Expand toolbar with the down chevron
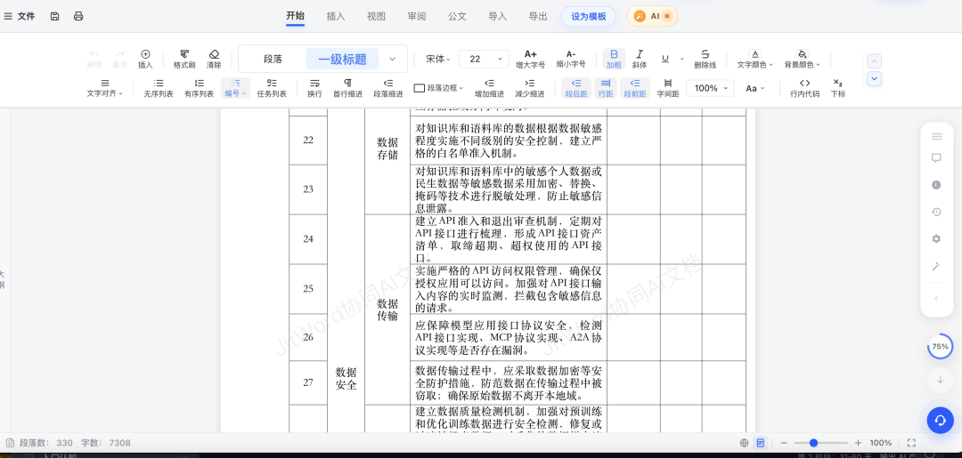This screenshot has height=458, width=962. pos(875,78)
